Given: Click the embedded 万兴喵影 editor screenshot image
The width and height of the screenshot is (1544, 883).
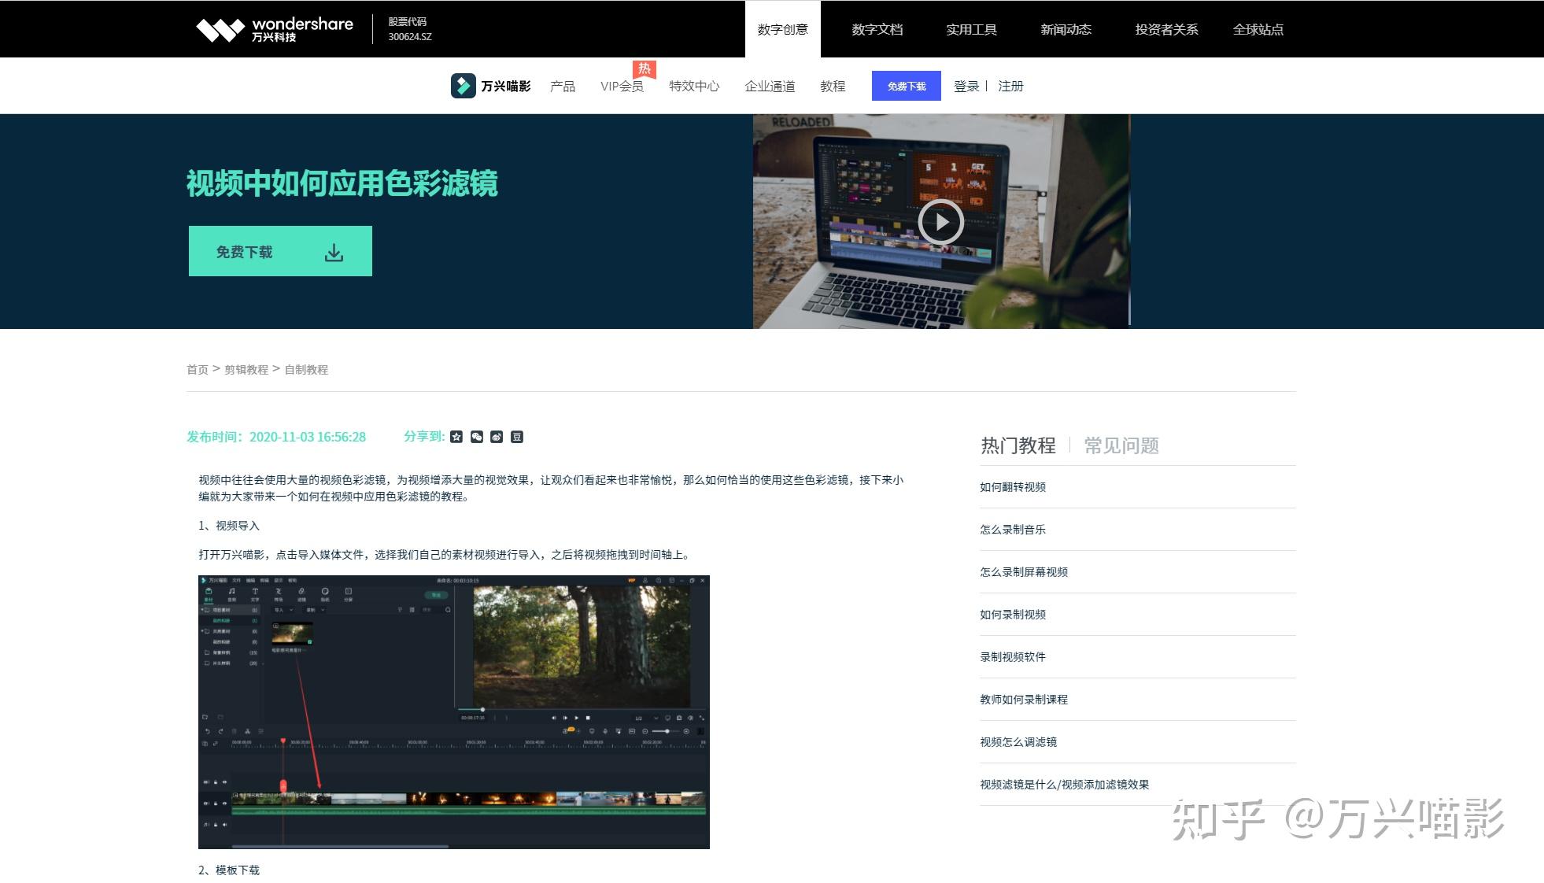Looking at the screenshot, I should (x=454, y=712).
